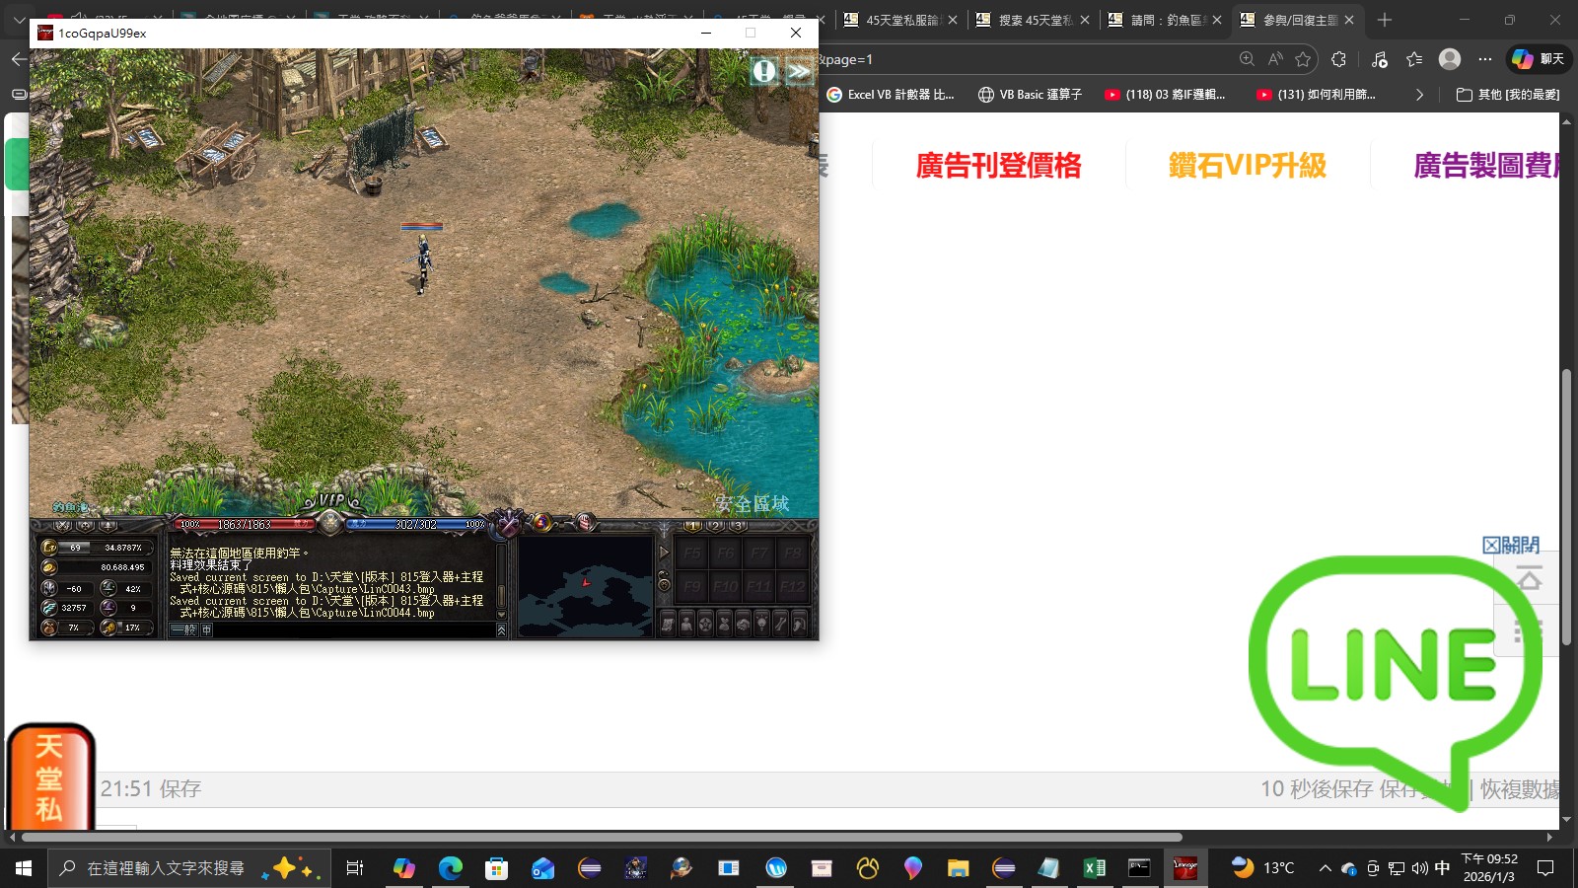Click the blue MP bar showing 302/302
This screenshot has height=888, width=1578.
415,524
